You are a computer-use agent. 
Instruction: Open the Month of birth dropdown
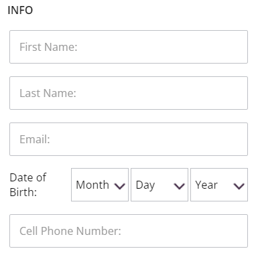point(100,185)
